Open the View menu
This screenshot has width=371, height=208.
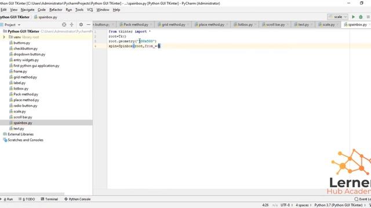(14, 10)
